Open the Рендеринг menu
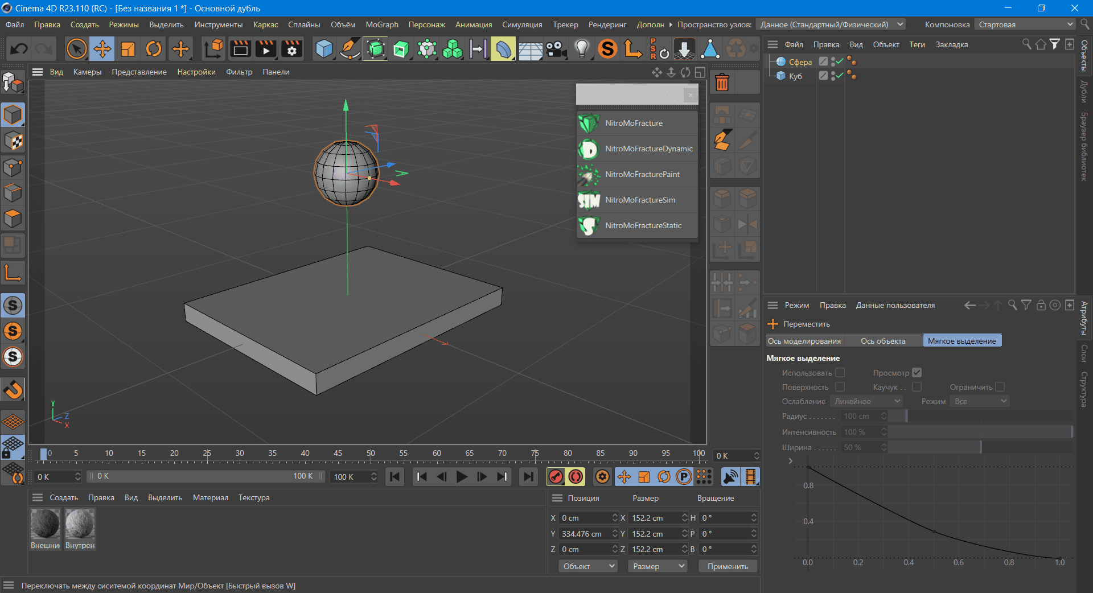This screenshot has height=593, width=1093. (x=607, y=24)
